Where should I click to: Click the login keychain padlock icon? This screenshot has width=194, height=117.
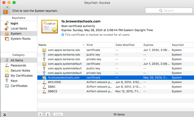coord(7,23)
